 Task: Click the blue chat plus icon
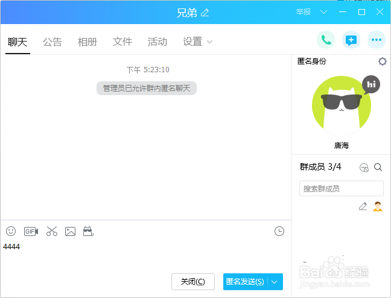point(351,40)
